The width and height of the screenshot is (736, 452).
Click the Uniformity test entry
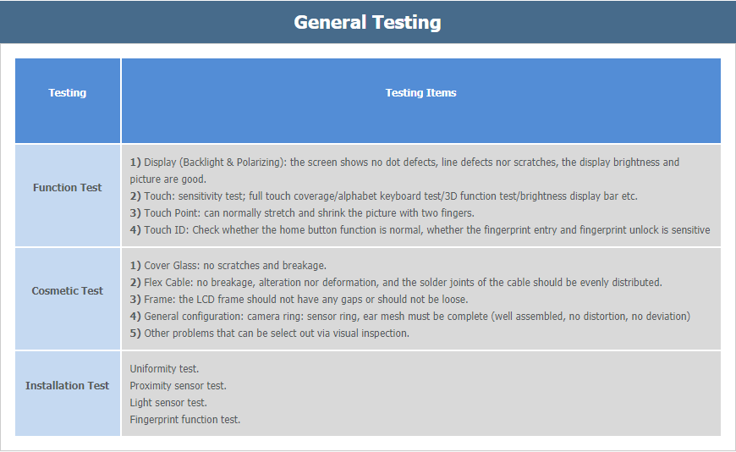[x=164, y=369]
